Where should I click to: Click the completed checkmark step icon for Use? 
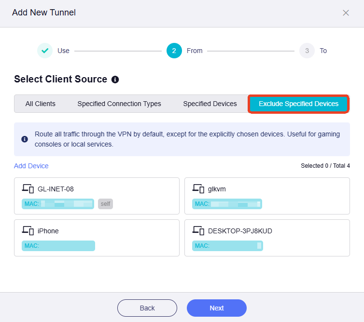click(x=45, y=51)
